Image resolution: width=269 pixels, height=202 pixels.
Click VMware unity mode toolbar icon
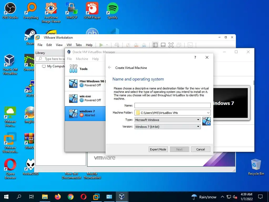(179, 45)
